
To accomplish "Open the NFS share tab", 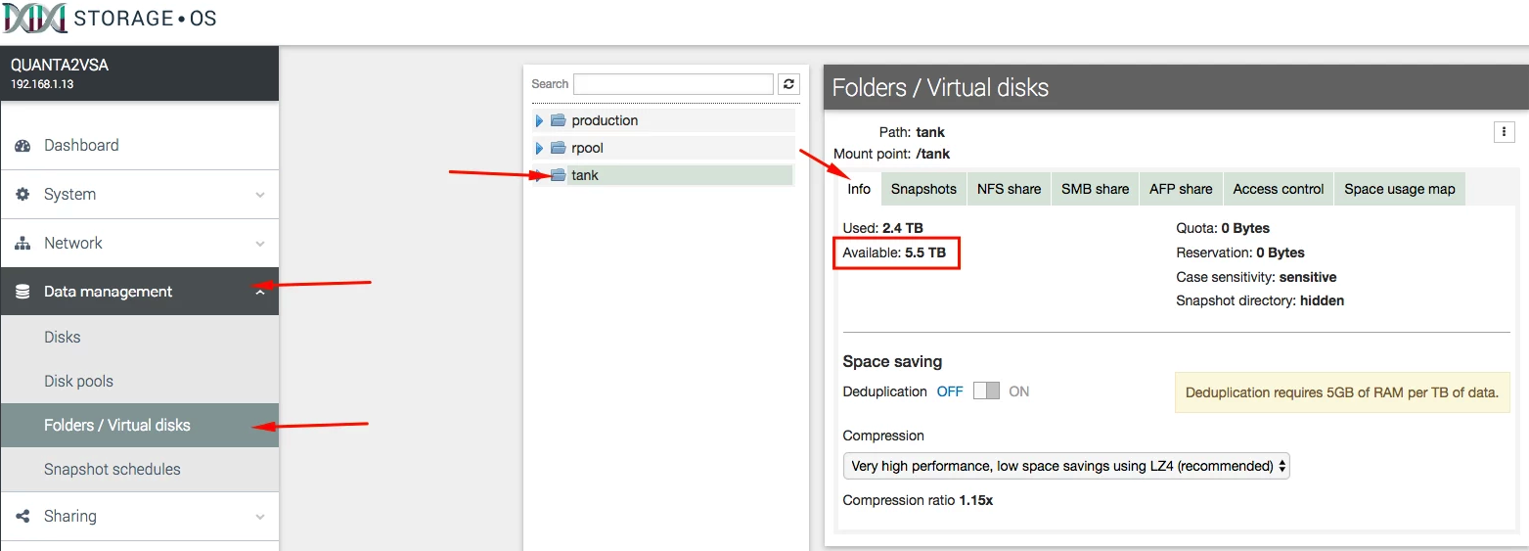I will [1009, 189].
